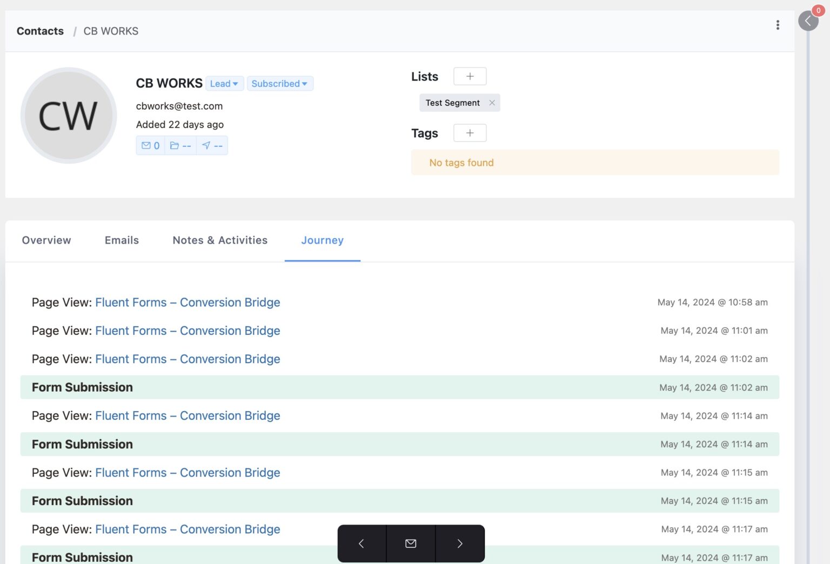Open the three-dot options menu
Image resolution: width=830 pixels, height=564 pixels.
(x=778, y=25)
